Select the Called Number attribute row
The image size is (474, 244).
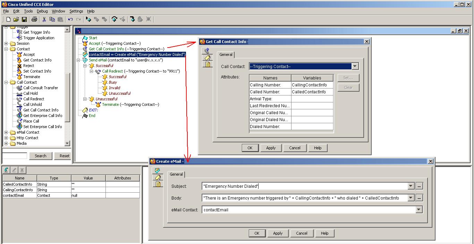291,92
